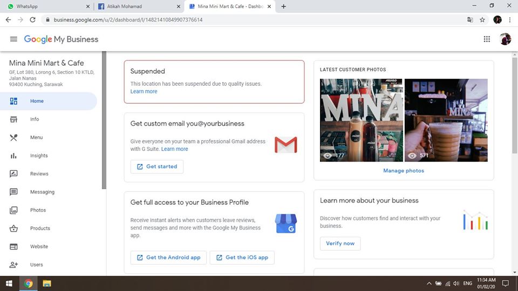Click Learn more about G Suite
The image size is (518, 291).
tap(174, 149)
